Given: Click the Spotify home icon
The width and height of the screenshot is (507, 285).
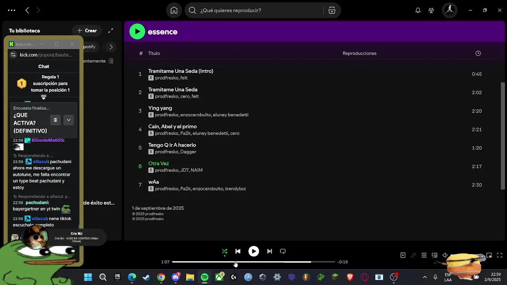Looking at the screenshot, I should 174,10.
